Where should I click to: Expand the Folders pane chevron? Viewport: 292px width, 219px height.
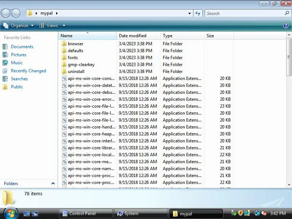point(53,184)
